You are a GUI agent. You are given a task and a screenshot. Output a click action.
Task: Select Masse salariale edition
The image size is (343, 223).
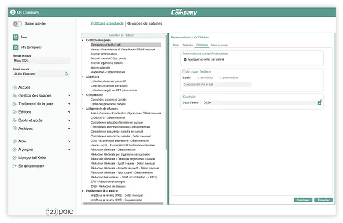click(x=100, y=67)
